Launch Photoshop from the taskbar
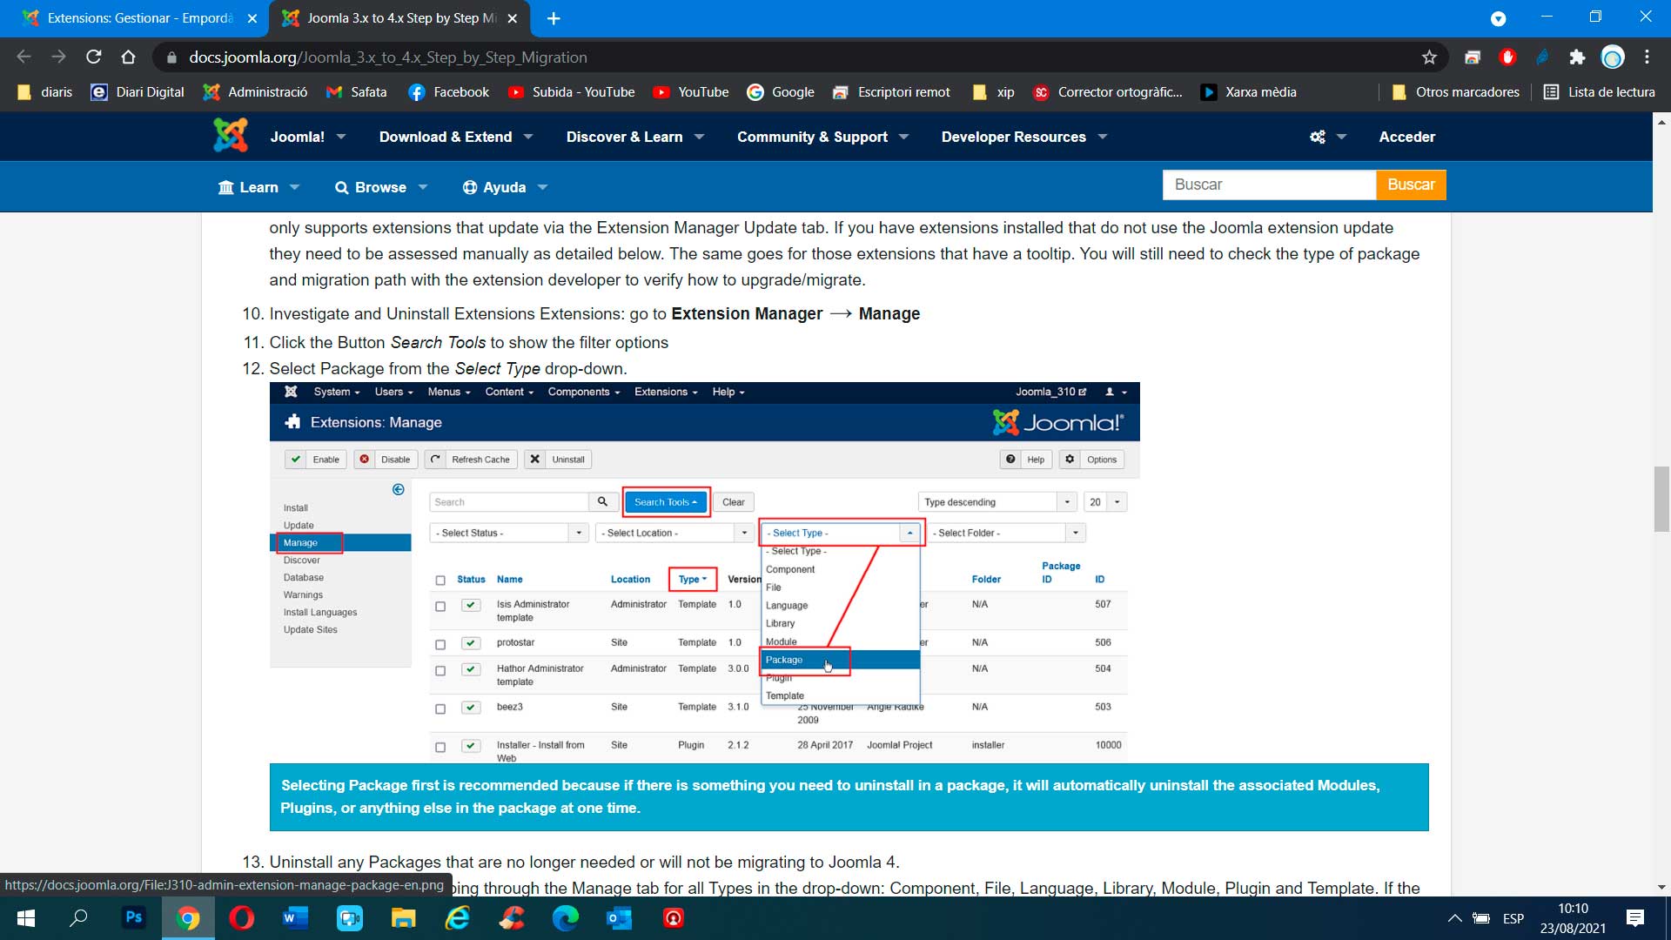The height and width of the screenshot is (940, 1671). click(134, 918)
